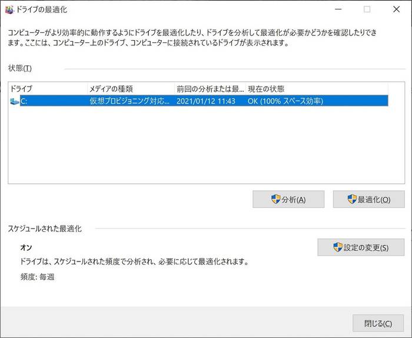The image size is (412, 338).
Task: Click the 分析(A) analyze button
Action: pyautogui.click(x=288, y=200)
